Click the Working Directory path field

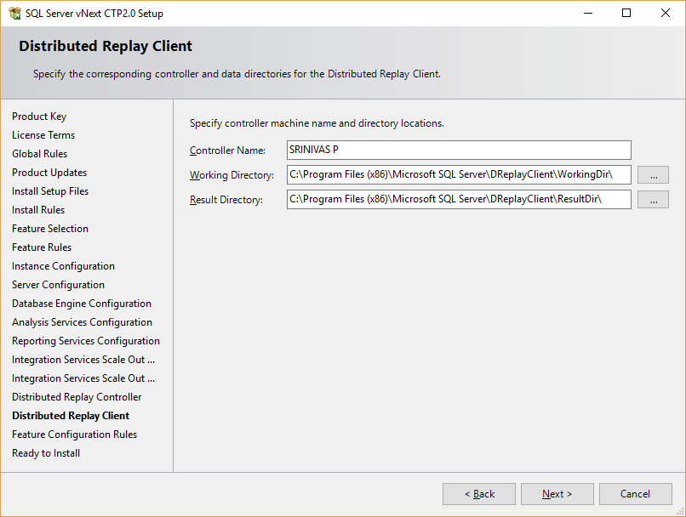pyautogui.click(x=459, y=175)
